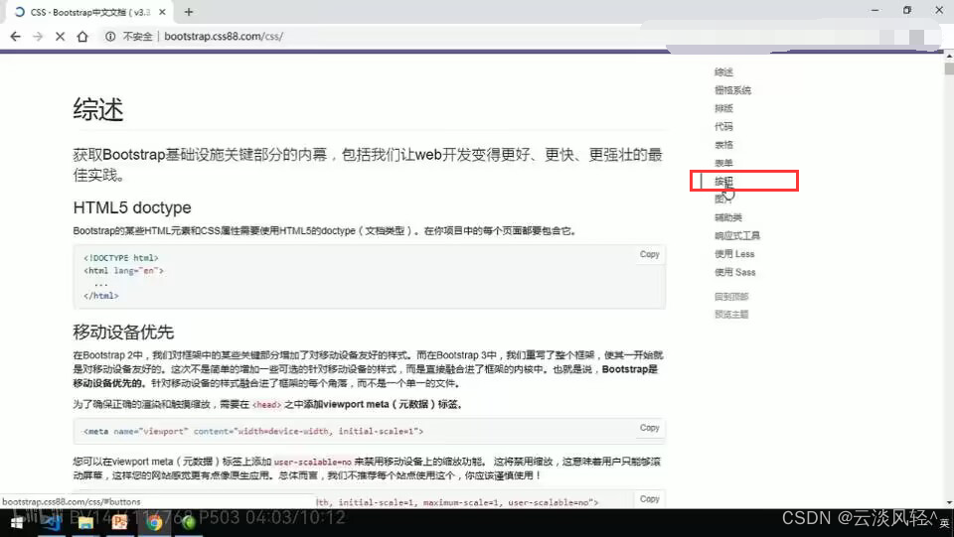The height and width of the screenshot is (537, 954).
Task: Jump to 代码 in the side navigation
Action: pos(723,126)
